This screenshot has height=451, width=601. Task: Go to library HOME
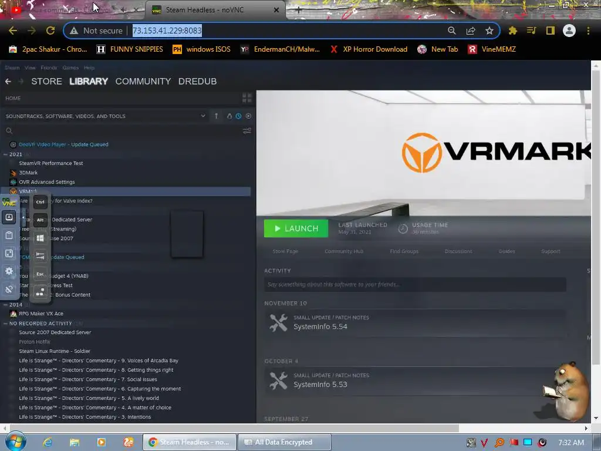pyautogui.click(x=13, y=98)
